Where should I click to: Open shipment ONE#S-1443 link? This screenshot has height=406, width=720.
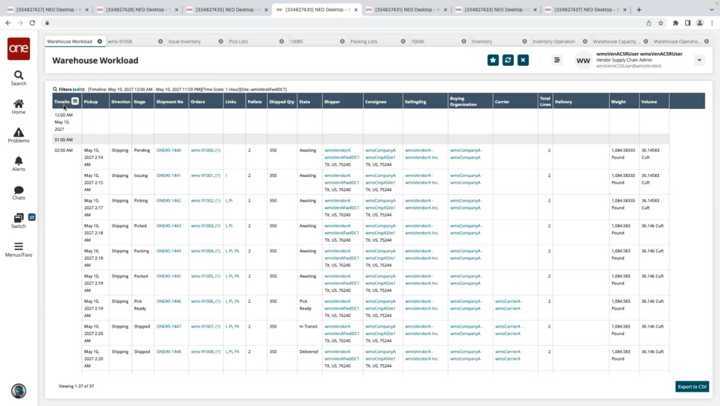pyautogui.click(x=169, y=226)
